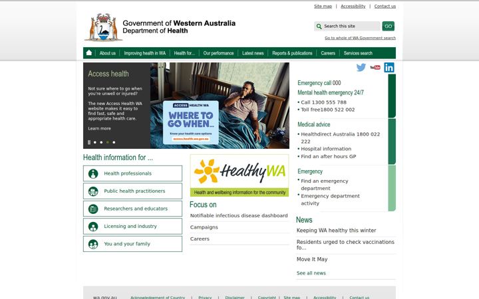The width and height of the screenshot is (479, 299).
Task: Click the Emergency call 000 heading
Action: coord(319,83)
